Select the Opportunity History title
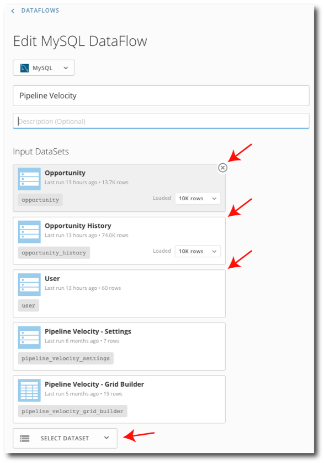Screen dimensions: 324x463 click(x=78, y=226)
